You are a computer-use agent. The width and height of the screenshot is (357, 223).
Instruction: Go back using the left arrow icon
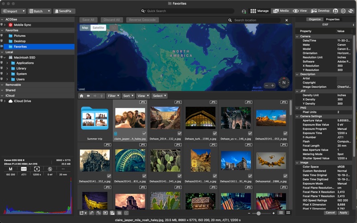(x=88, y=96)
